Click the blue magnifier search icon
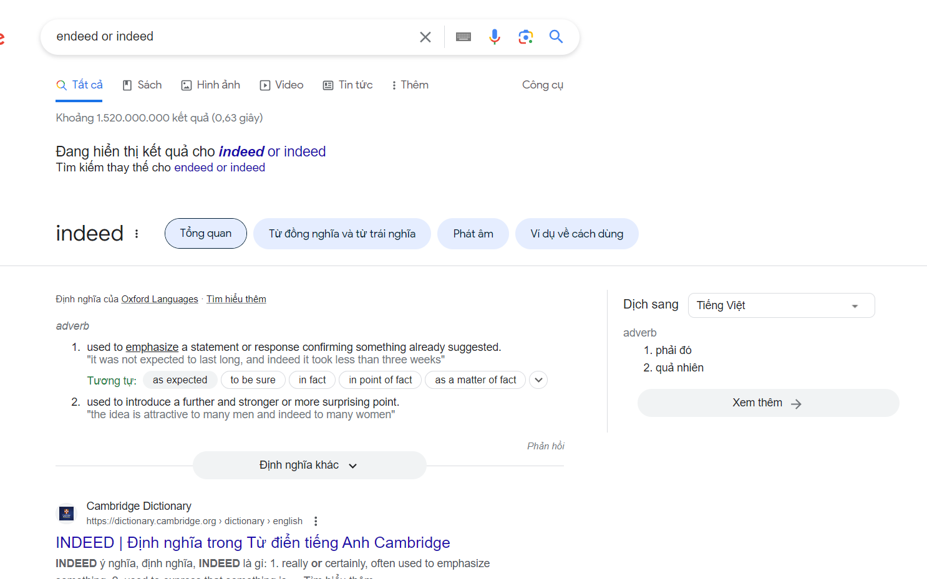Image resolution: width=927 pixels, height=579 pixels. click(556, 37)
